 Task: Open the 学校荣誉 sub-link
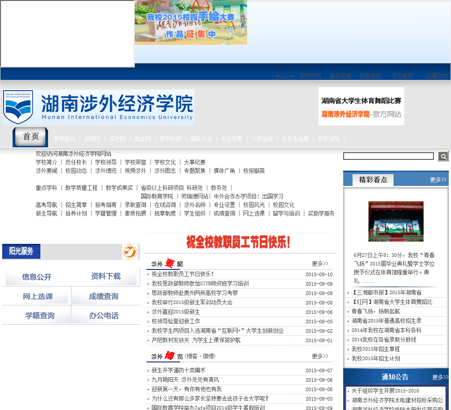pos(135,162)
